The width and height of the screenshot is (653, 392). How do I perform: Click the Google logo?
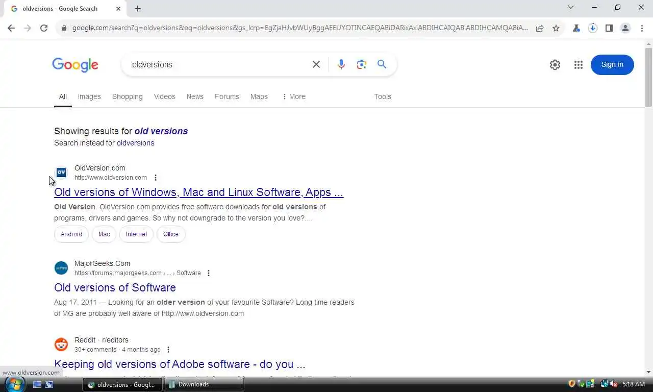(75, 65)
